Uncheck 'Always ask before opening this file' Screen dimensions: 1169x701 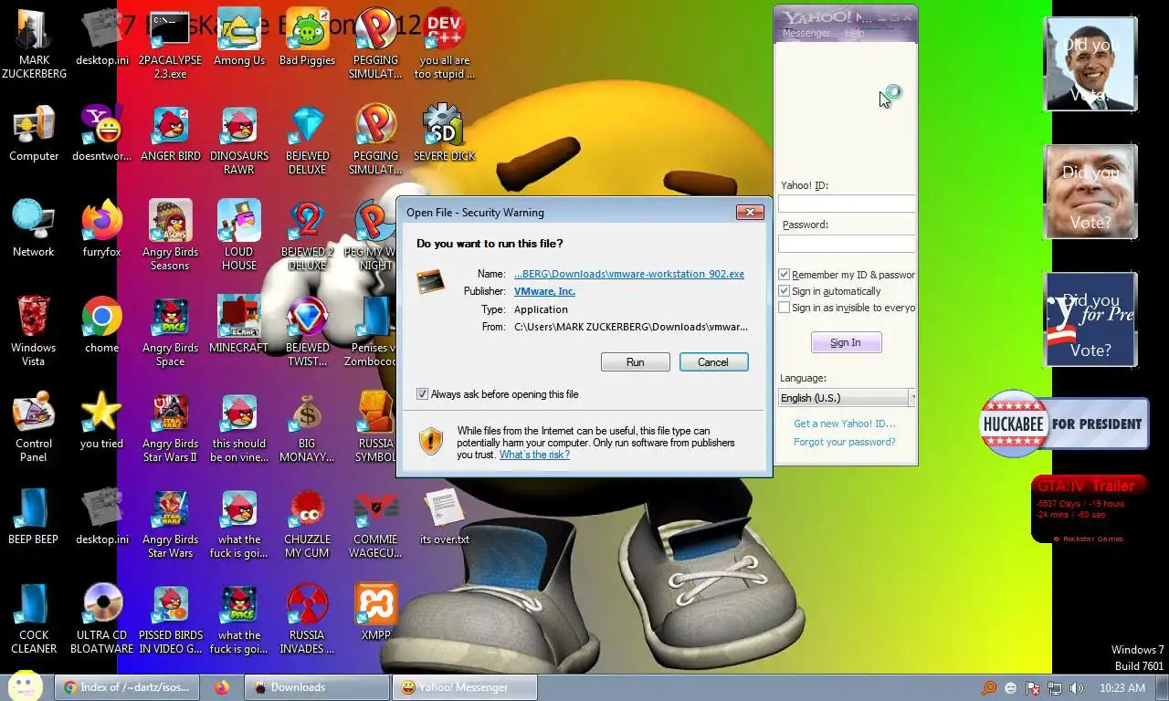click(422, 394)
